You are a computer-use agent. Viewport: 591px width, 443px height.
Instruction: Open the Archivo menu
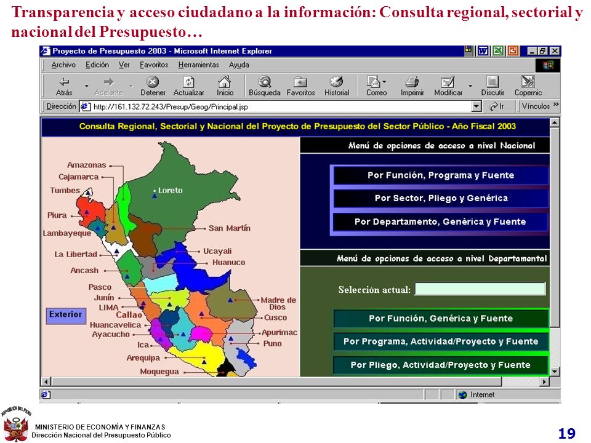pyautogui.click(x=63, y=65)
